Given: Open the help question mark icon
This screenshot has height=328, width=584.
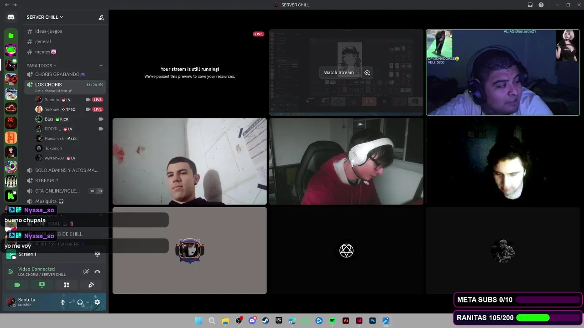Looking at the screenshot, I should (x=541, y=5).
